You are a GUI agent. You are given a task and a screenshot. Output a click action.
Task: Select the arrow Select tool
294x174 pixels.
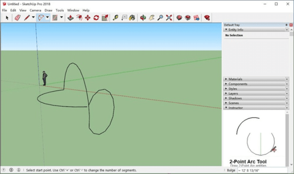7,18
